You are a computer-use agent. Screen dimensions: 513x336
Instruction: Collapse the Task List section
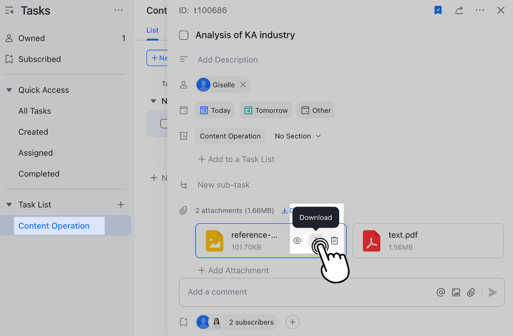(x=9, y=205)
